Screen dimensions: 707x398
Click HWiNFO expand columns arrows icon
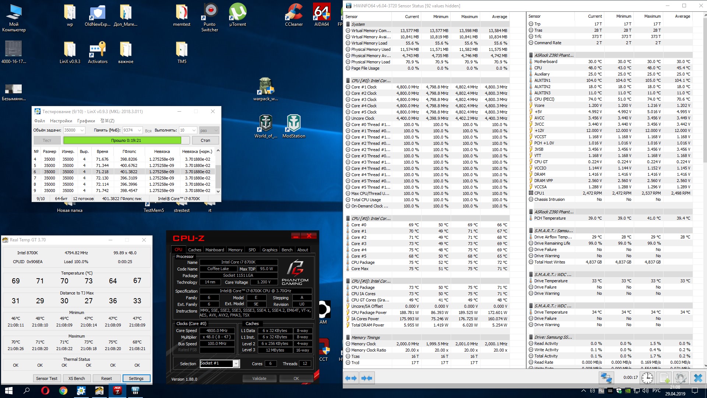click(351, 378)
